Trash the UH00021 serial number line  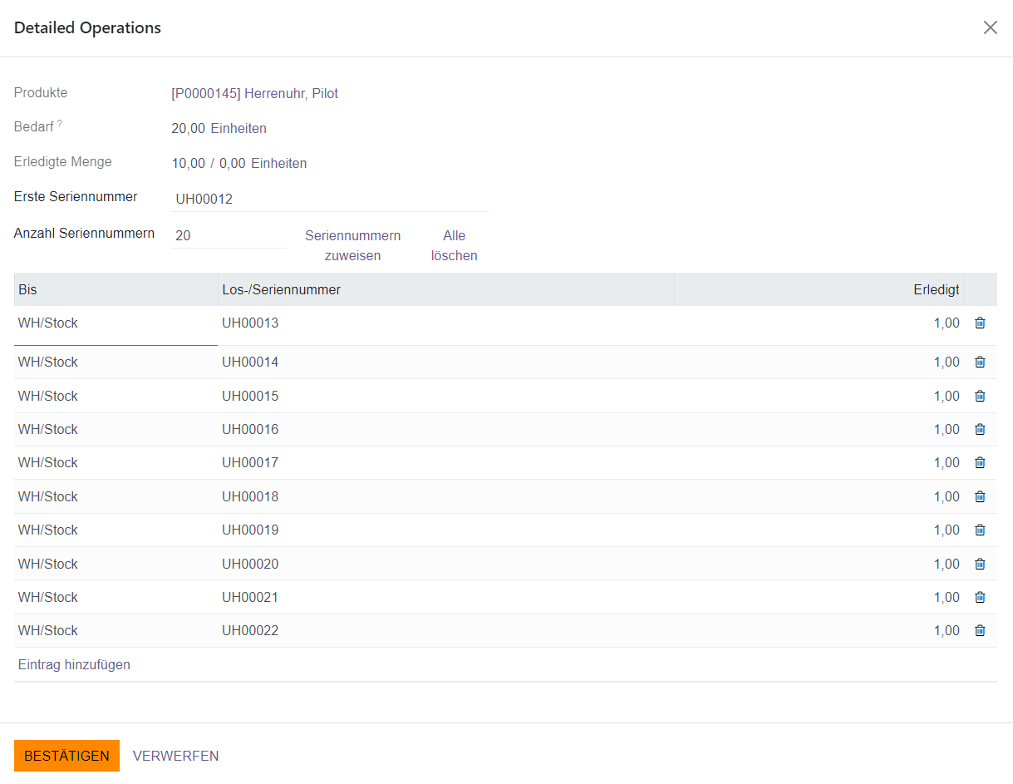tap(980, 598)
